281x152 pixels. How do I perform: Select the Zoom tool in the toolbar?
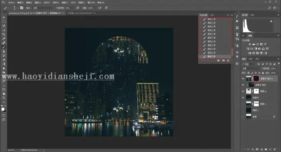click(x=4, y=98)
